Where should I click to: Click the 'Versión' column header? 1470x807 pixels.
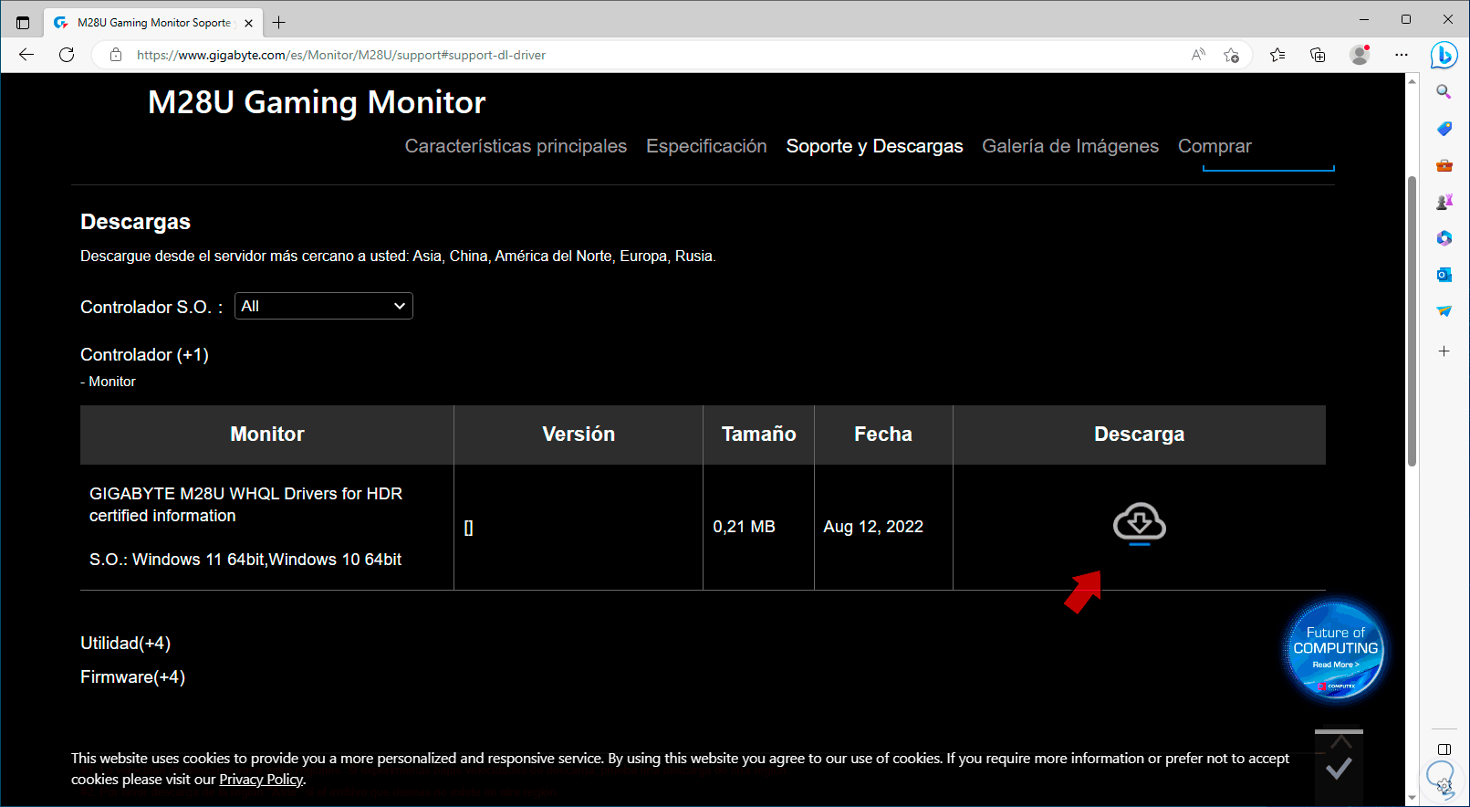point(579,435)
